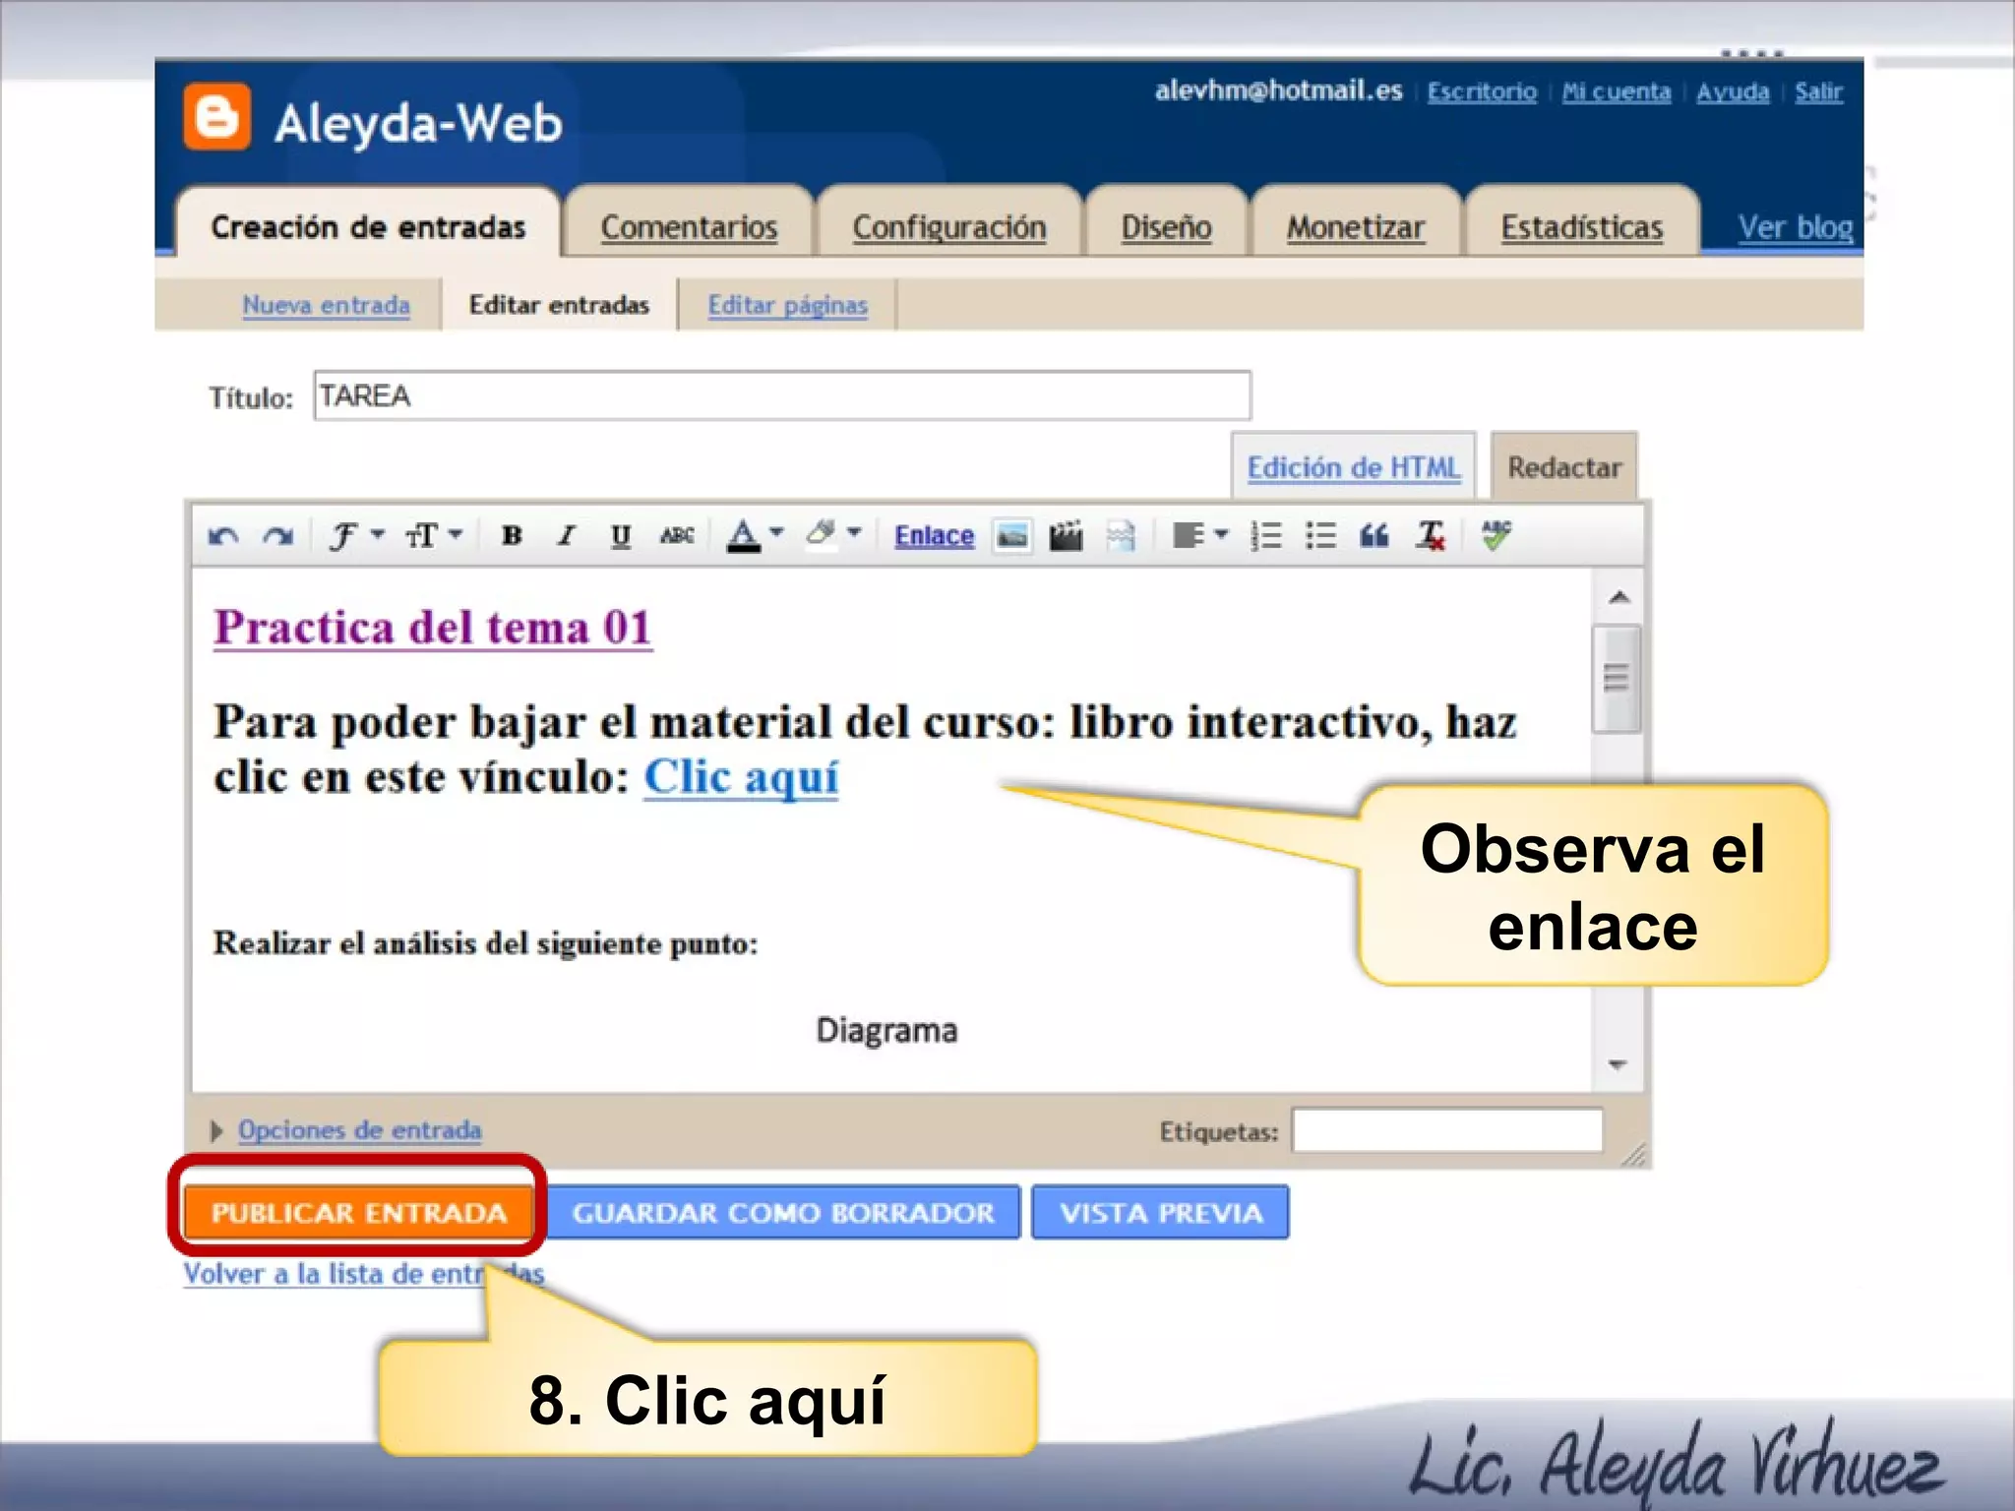Click the orange Blogger logo icon
The image size is (2015, 1511).
click(x=217, y=118)
